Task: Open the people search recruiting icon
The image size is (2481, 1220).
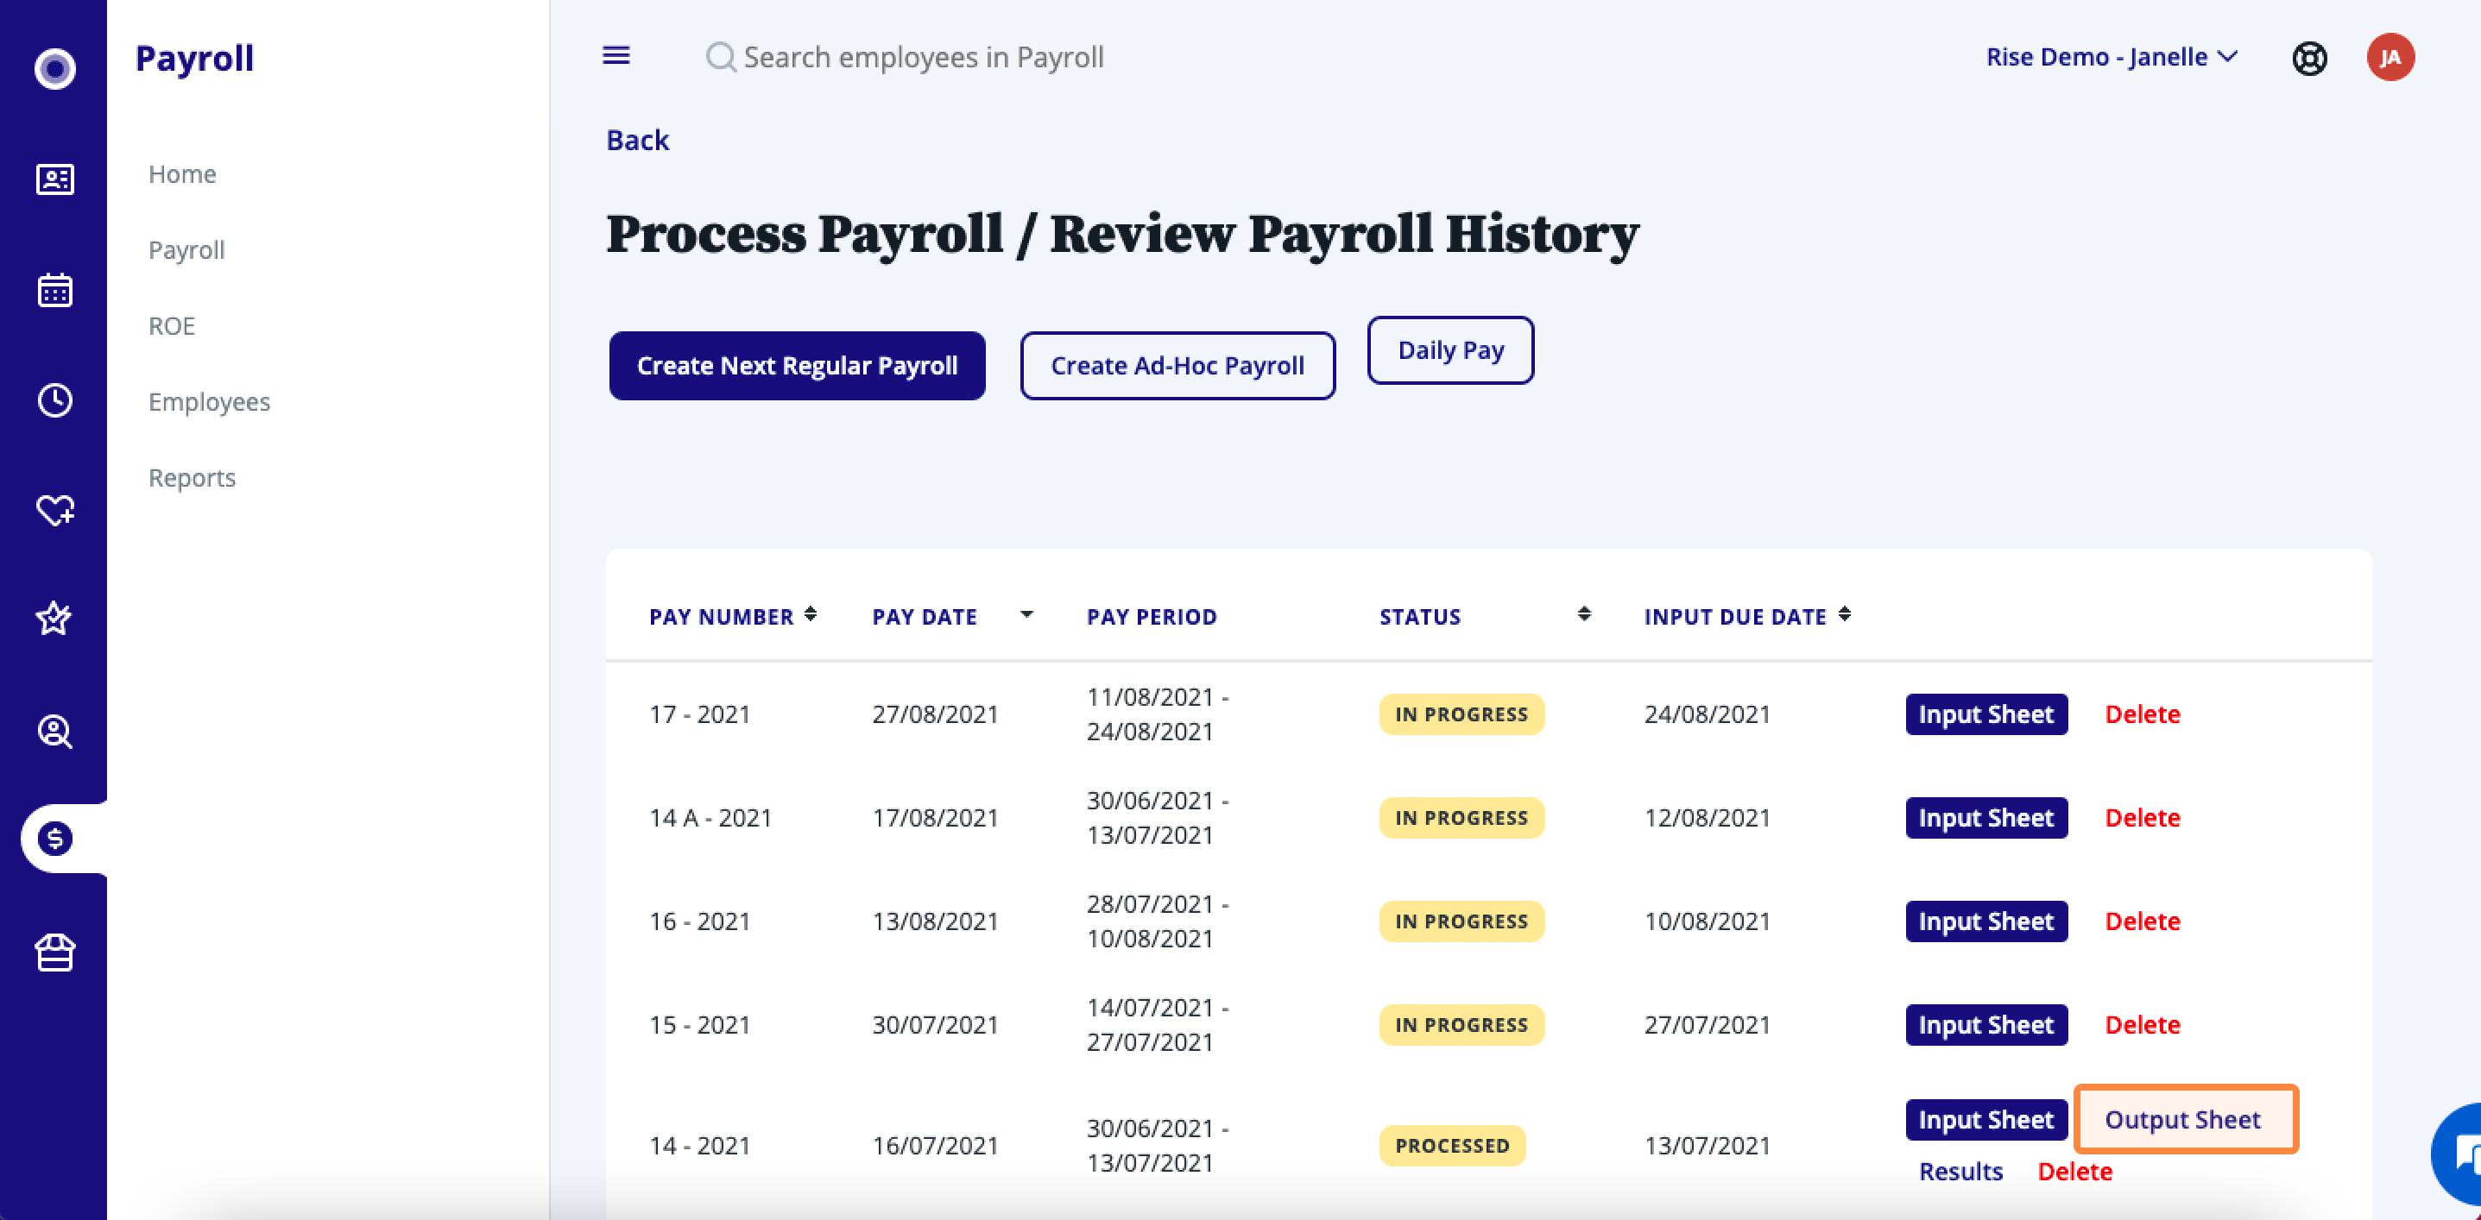Action: coord(55,732)
